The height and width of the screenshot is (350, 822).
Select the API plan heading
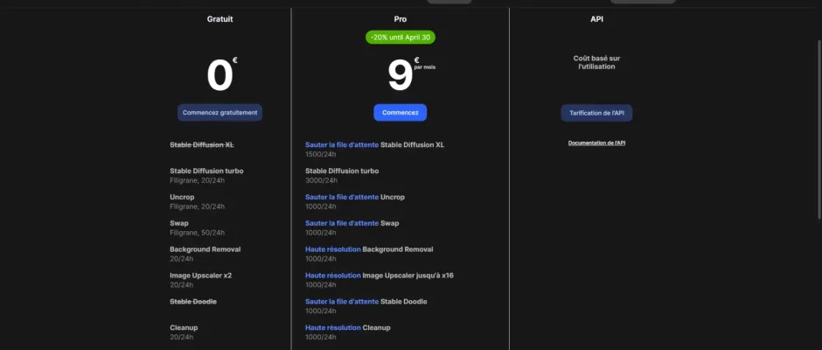(x=596, y=19)
